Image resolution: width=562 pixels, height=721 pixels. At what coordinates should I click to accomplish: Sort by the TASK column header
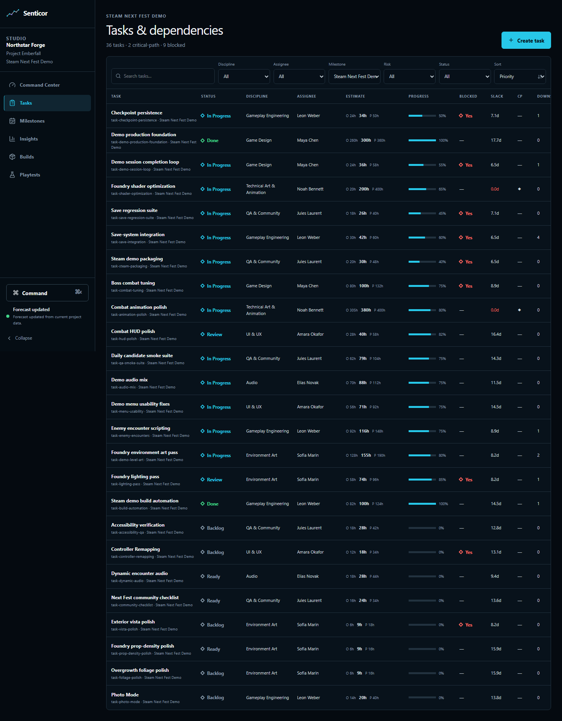tap(116, 96)
